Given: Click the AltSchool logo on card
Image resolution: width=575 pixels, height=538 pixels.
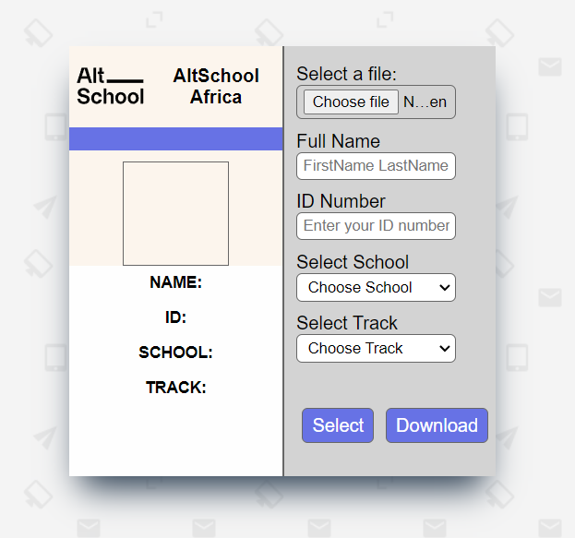Looking at the screenshot, I should tap(111, 87).
